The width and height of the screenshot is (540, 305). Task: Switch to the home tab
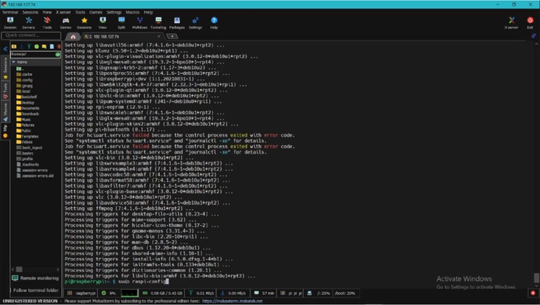coord(73,35)
